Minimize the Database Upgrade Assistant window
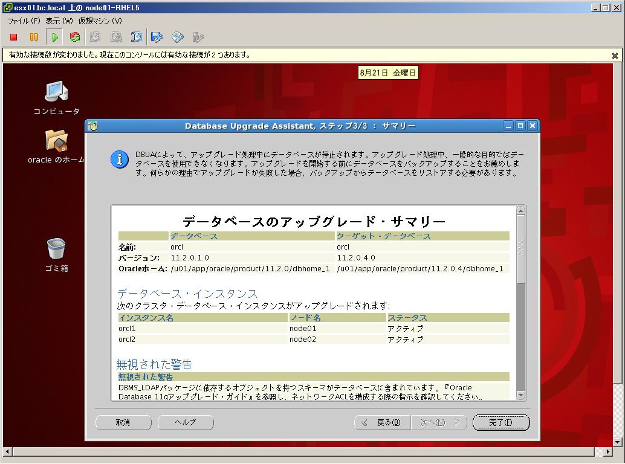This screenshot has height=464, width=625. click(x=508, y=126)
